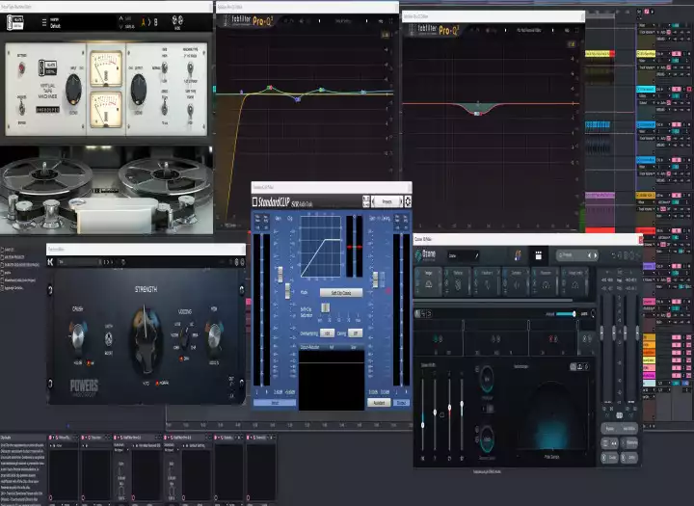This screenshot has height=506, width=694.
Task: Click the K logo in Bully plugin
Action: tap(50, 262)
